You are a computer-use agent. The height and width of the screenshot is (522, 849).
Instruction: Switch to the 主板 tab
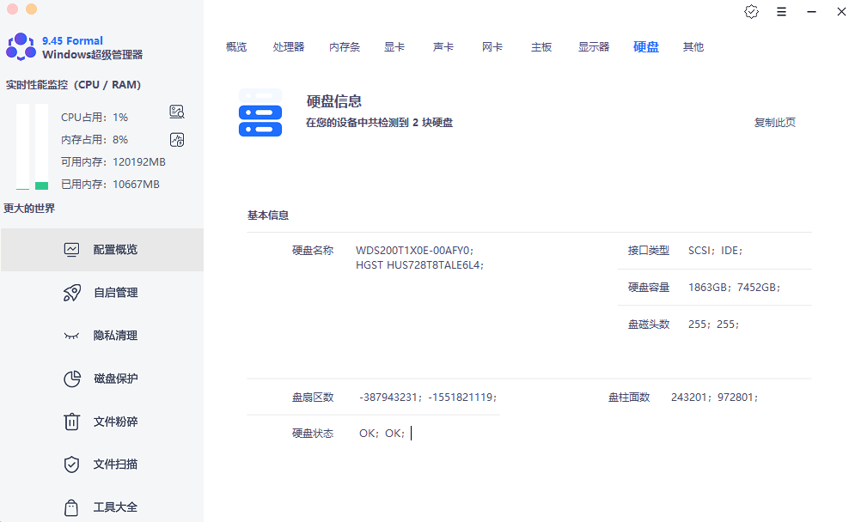(541, 47)
